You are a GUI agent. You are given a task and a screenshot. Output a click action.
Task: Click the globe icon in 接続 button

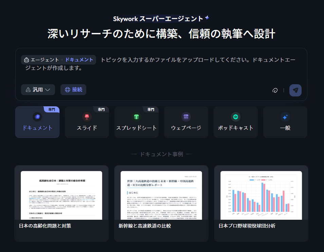click(x=68, y=90)
